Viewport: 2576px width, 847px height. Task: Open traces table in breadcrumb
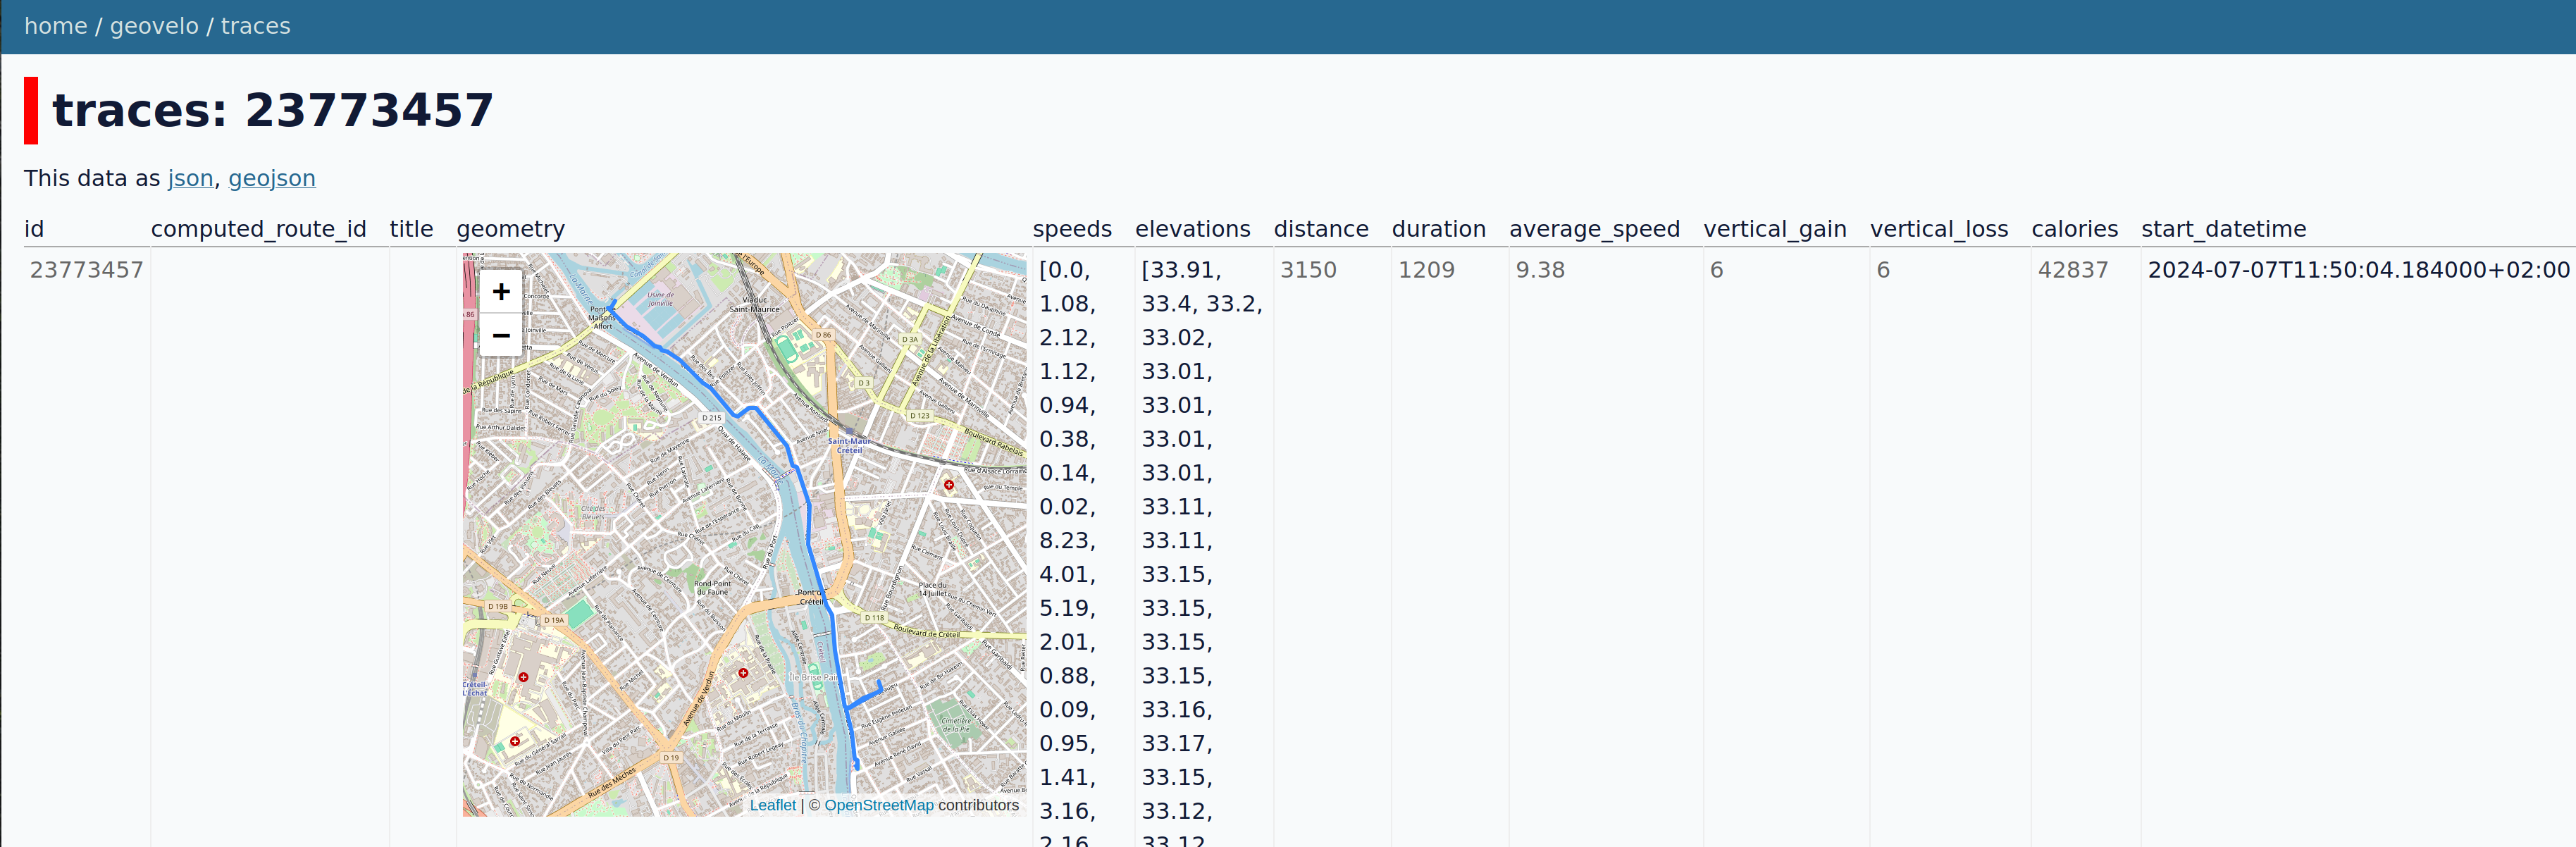coord(255,26)
